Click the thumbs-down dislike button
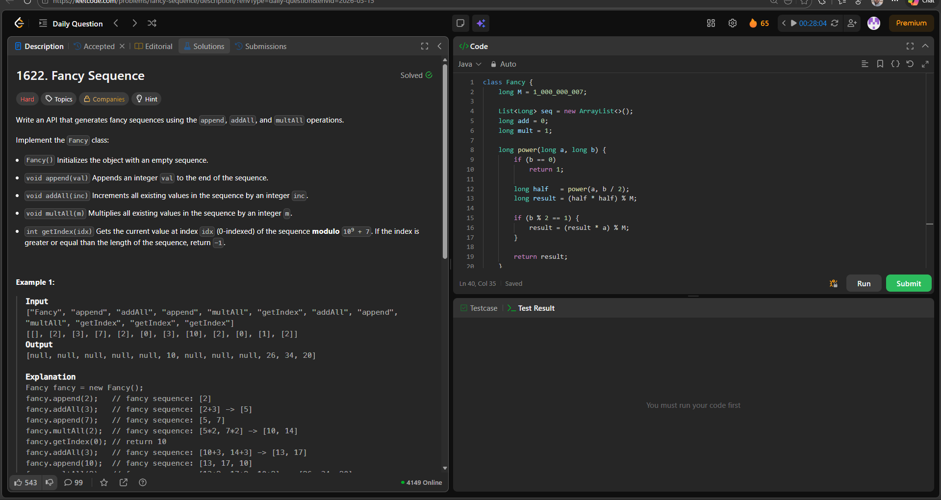The width and height of the screenshot is (941, 500). tap(50, 482)
